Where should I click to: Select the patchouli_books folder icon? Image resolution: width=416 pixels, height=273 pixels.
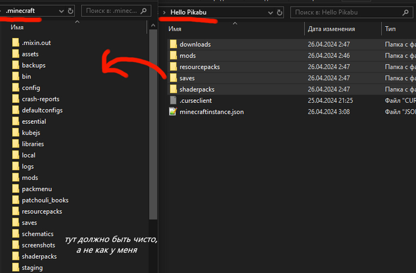pyautogui.click(x=15, y=200)
